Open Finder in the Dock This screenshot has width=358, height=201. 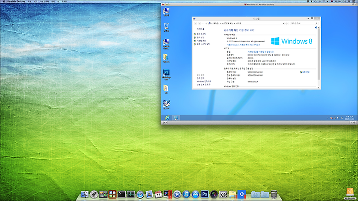tap(85, 194)
